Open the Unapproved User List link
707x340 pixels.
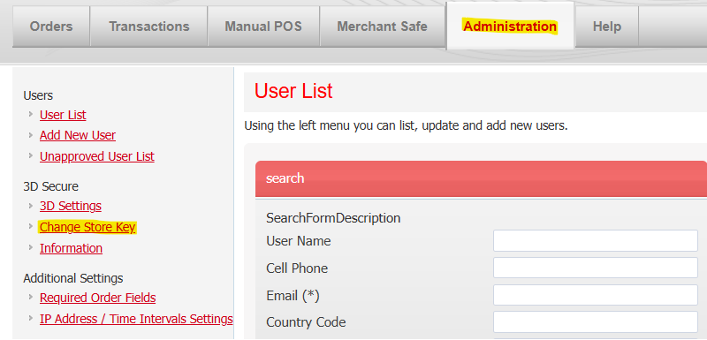pos(97,156)
